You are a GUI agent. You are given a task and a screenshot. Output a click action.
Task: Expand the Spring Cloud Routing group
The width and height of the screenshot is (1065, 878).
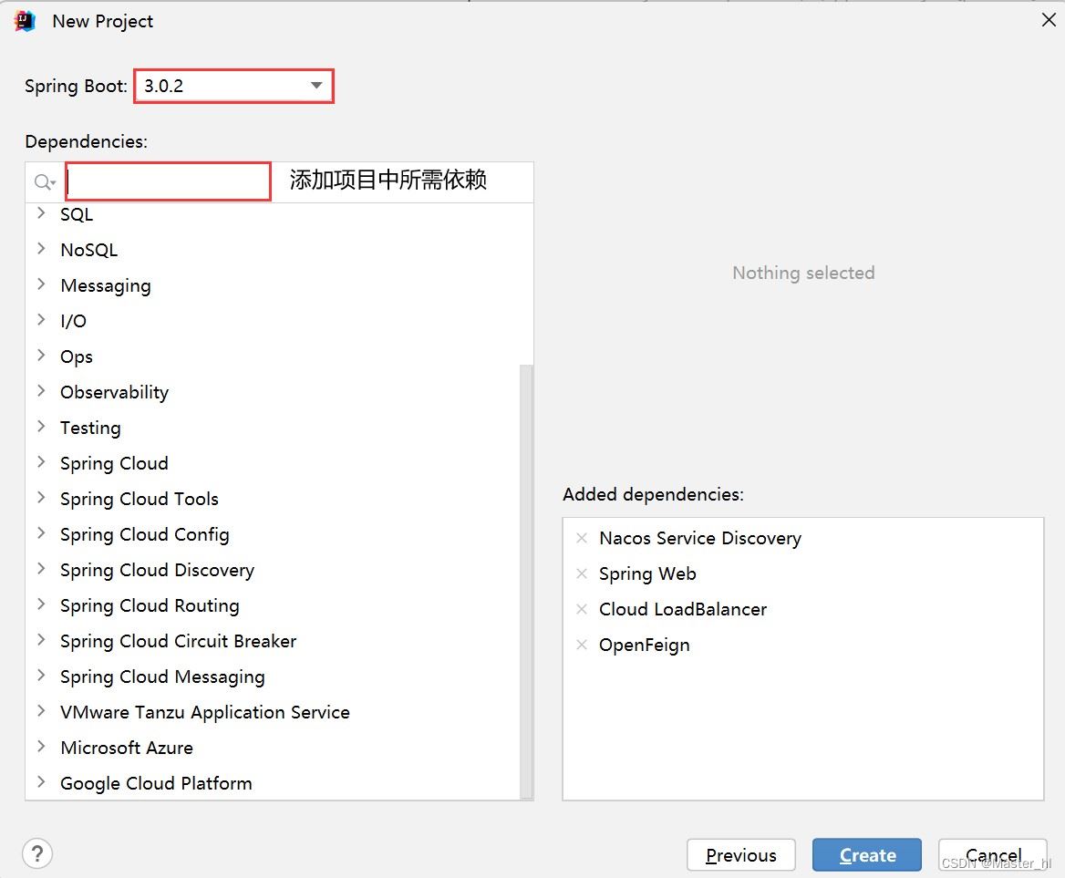click(x=41, y=605)
